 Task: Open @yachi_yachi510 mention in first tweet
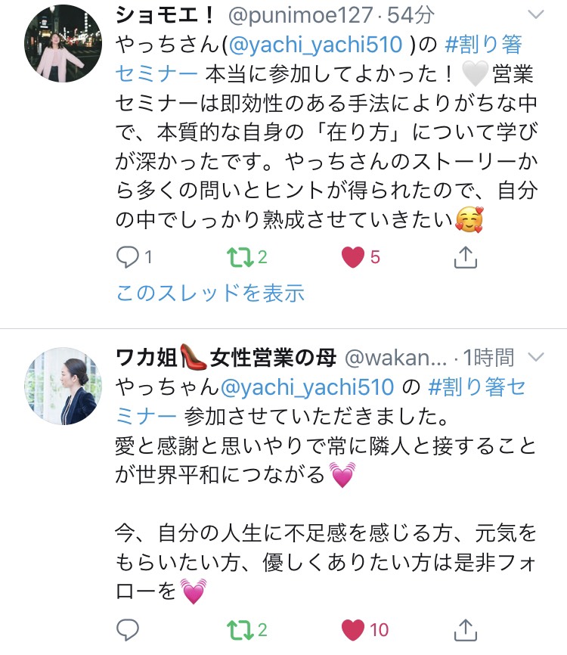point(316,45)
